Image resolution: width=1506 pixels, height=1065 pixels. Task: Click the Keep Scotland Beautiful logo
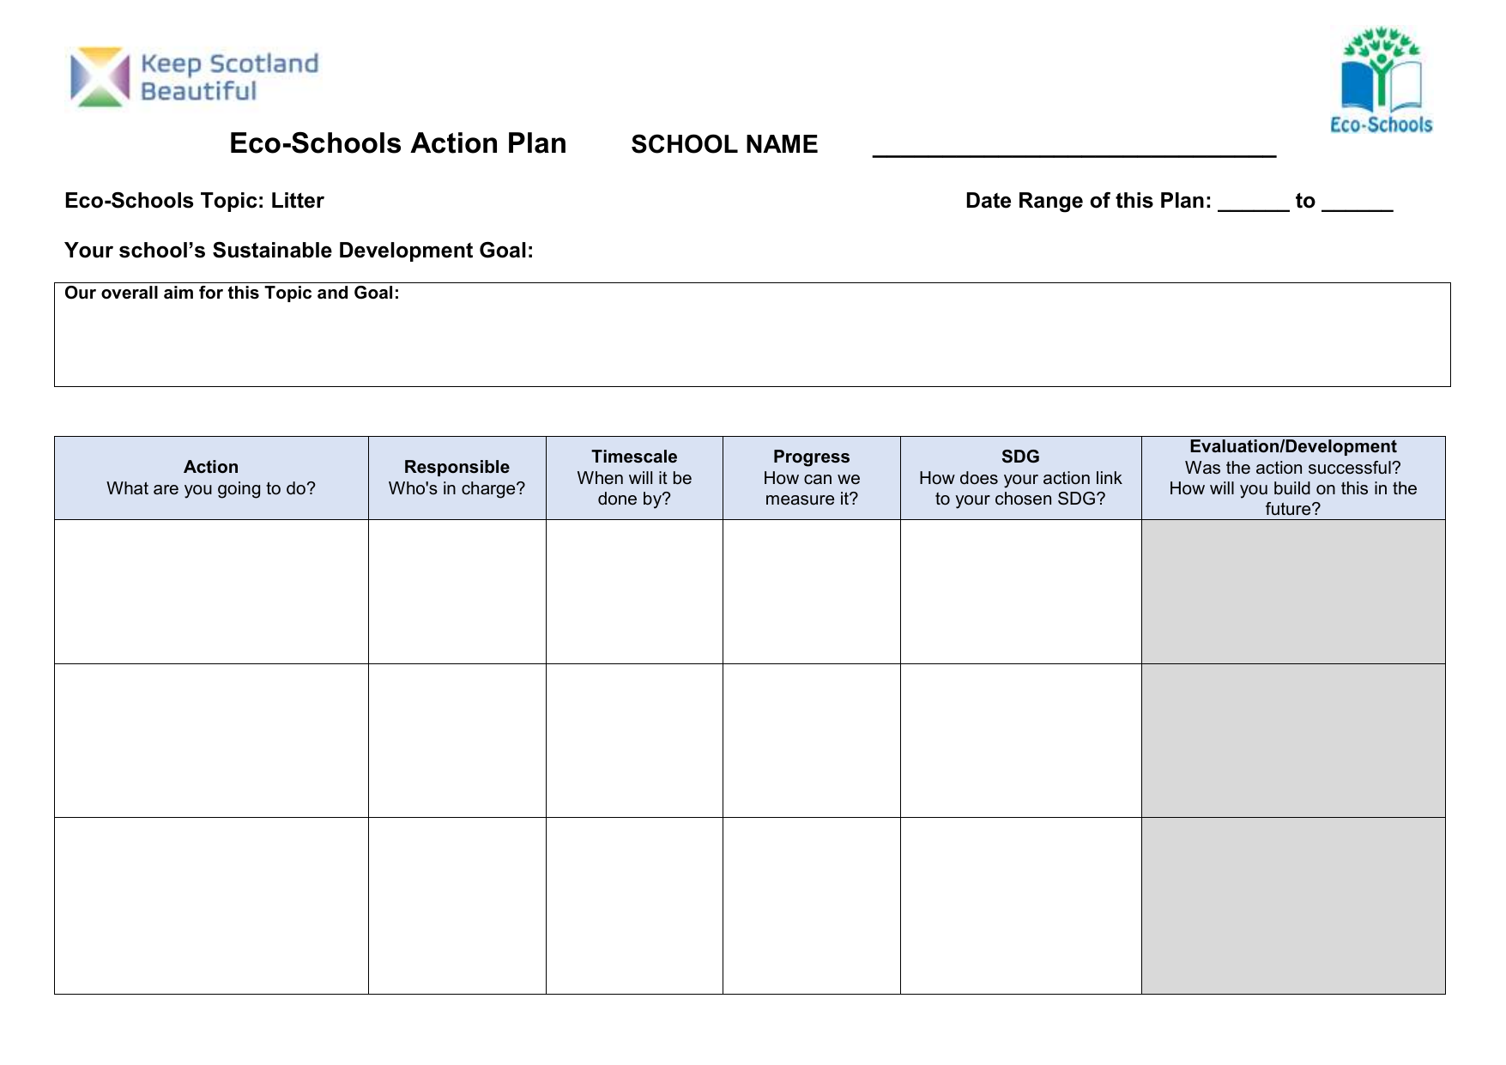point(194,77)
